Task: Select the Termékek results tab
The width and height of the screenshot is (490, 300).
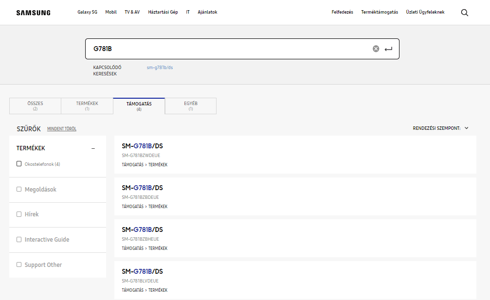Action: [87, 106]
